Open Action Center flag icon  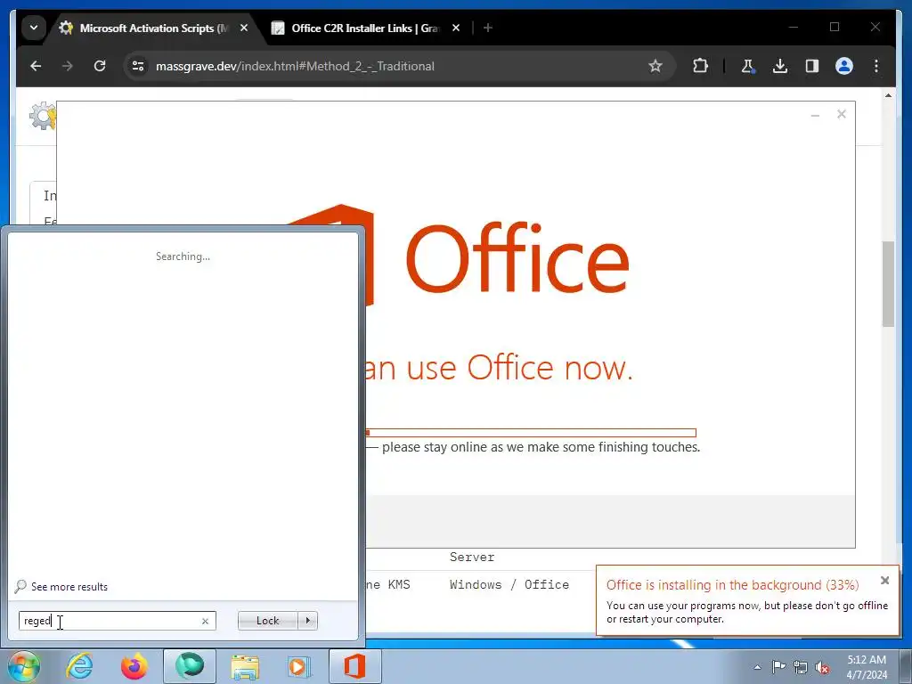pyautogui.click(x=778, y=666)
